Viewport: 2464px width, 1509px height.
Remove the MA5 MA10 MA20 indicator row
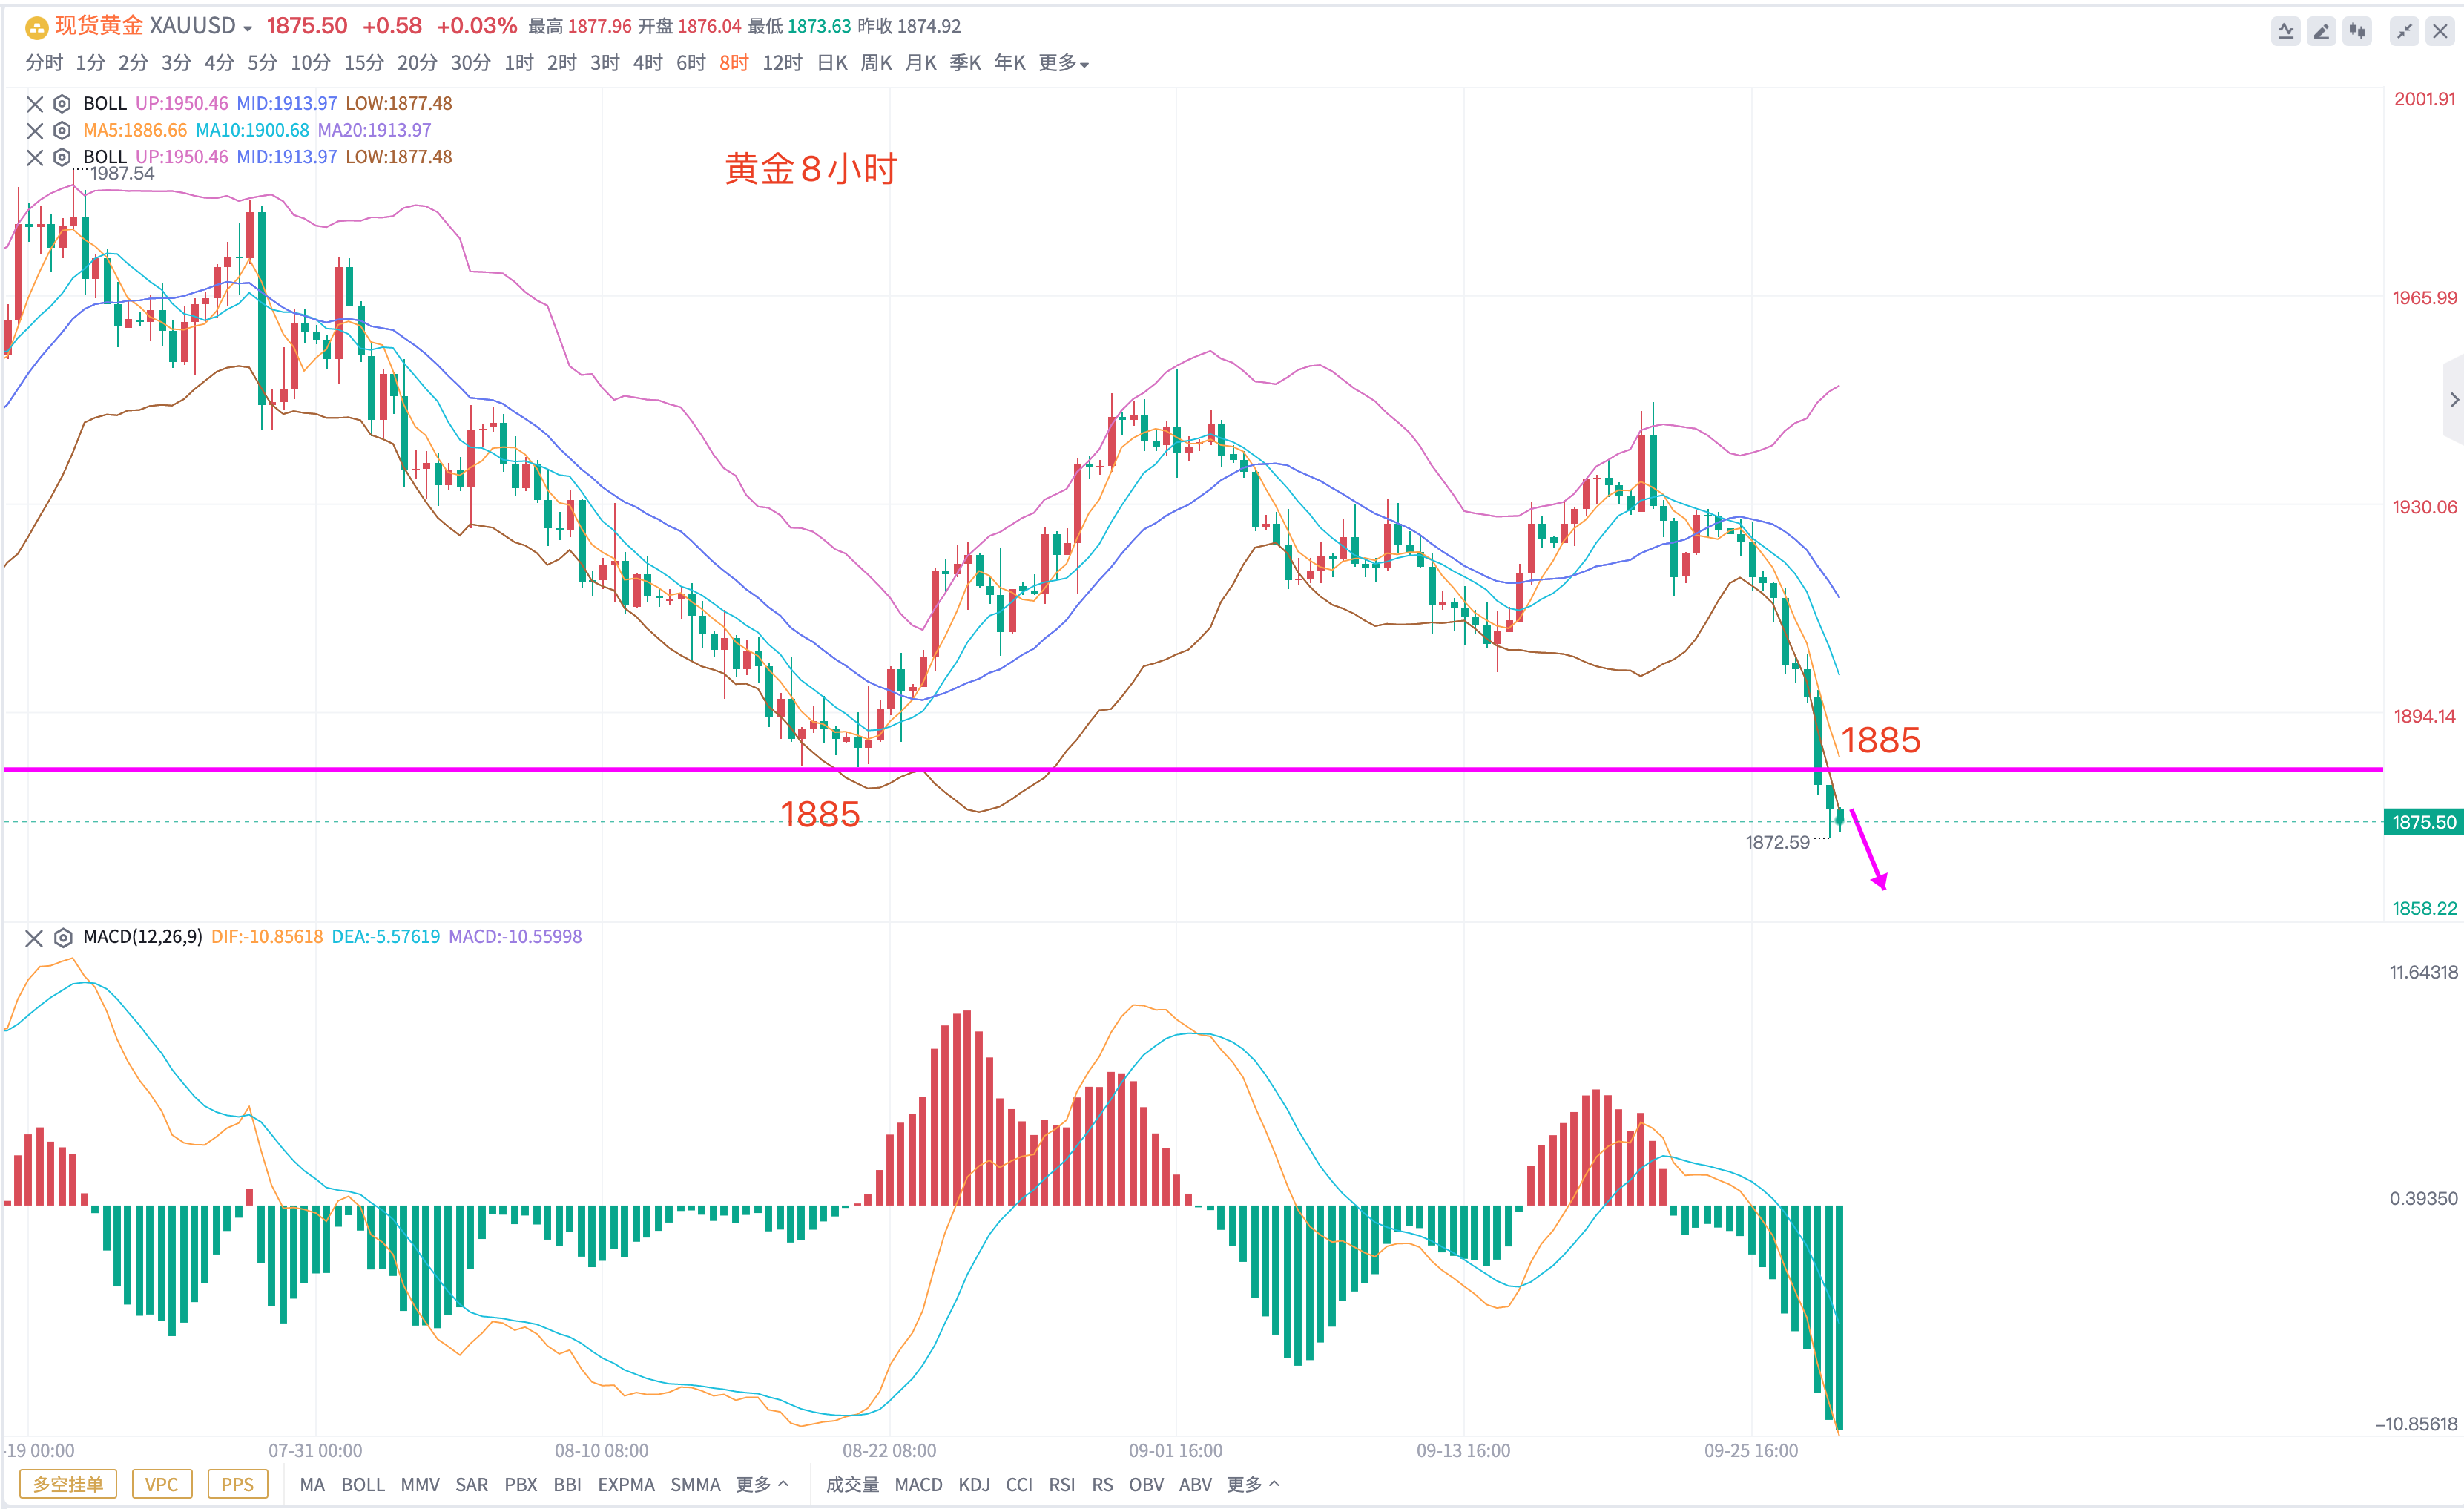coord(34,130)
